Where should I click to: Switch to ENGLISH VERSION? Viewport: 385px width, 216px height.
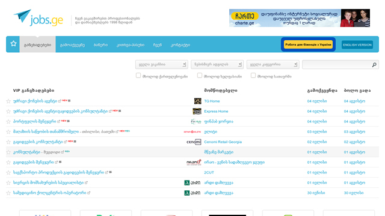pos(357,45)
